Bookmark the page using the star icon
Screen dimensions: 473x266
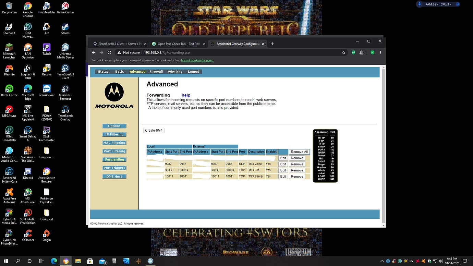tap(344, 52)
